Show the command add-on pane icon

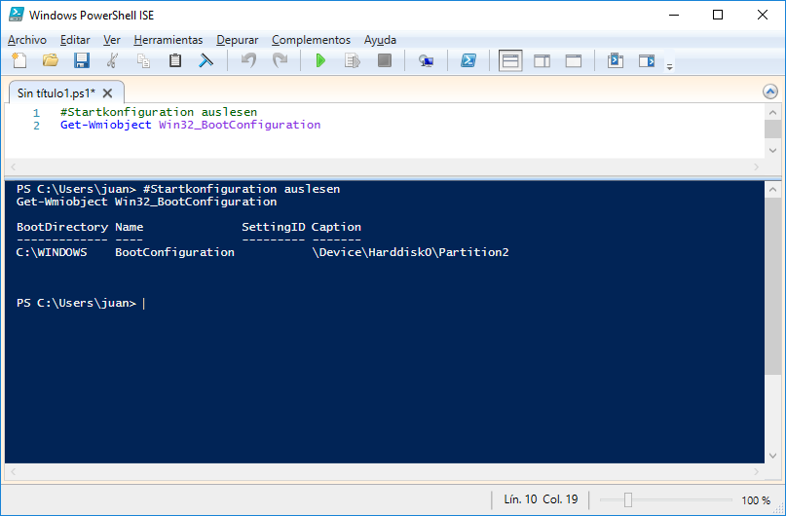(647, 60)
